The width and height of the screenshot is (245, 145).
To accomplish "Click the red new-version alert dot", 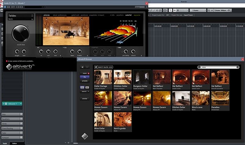I will (x=7, y=61).
